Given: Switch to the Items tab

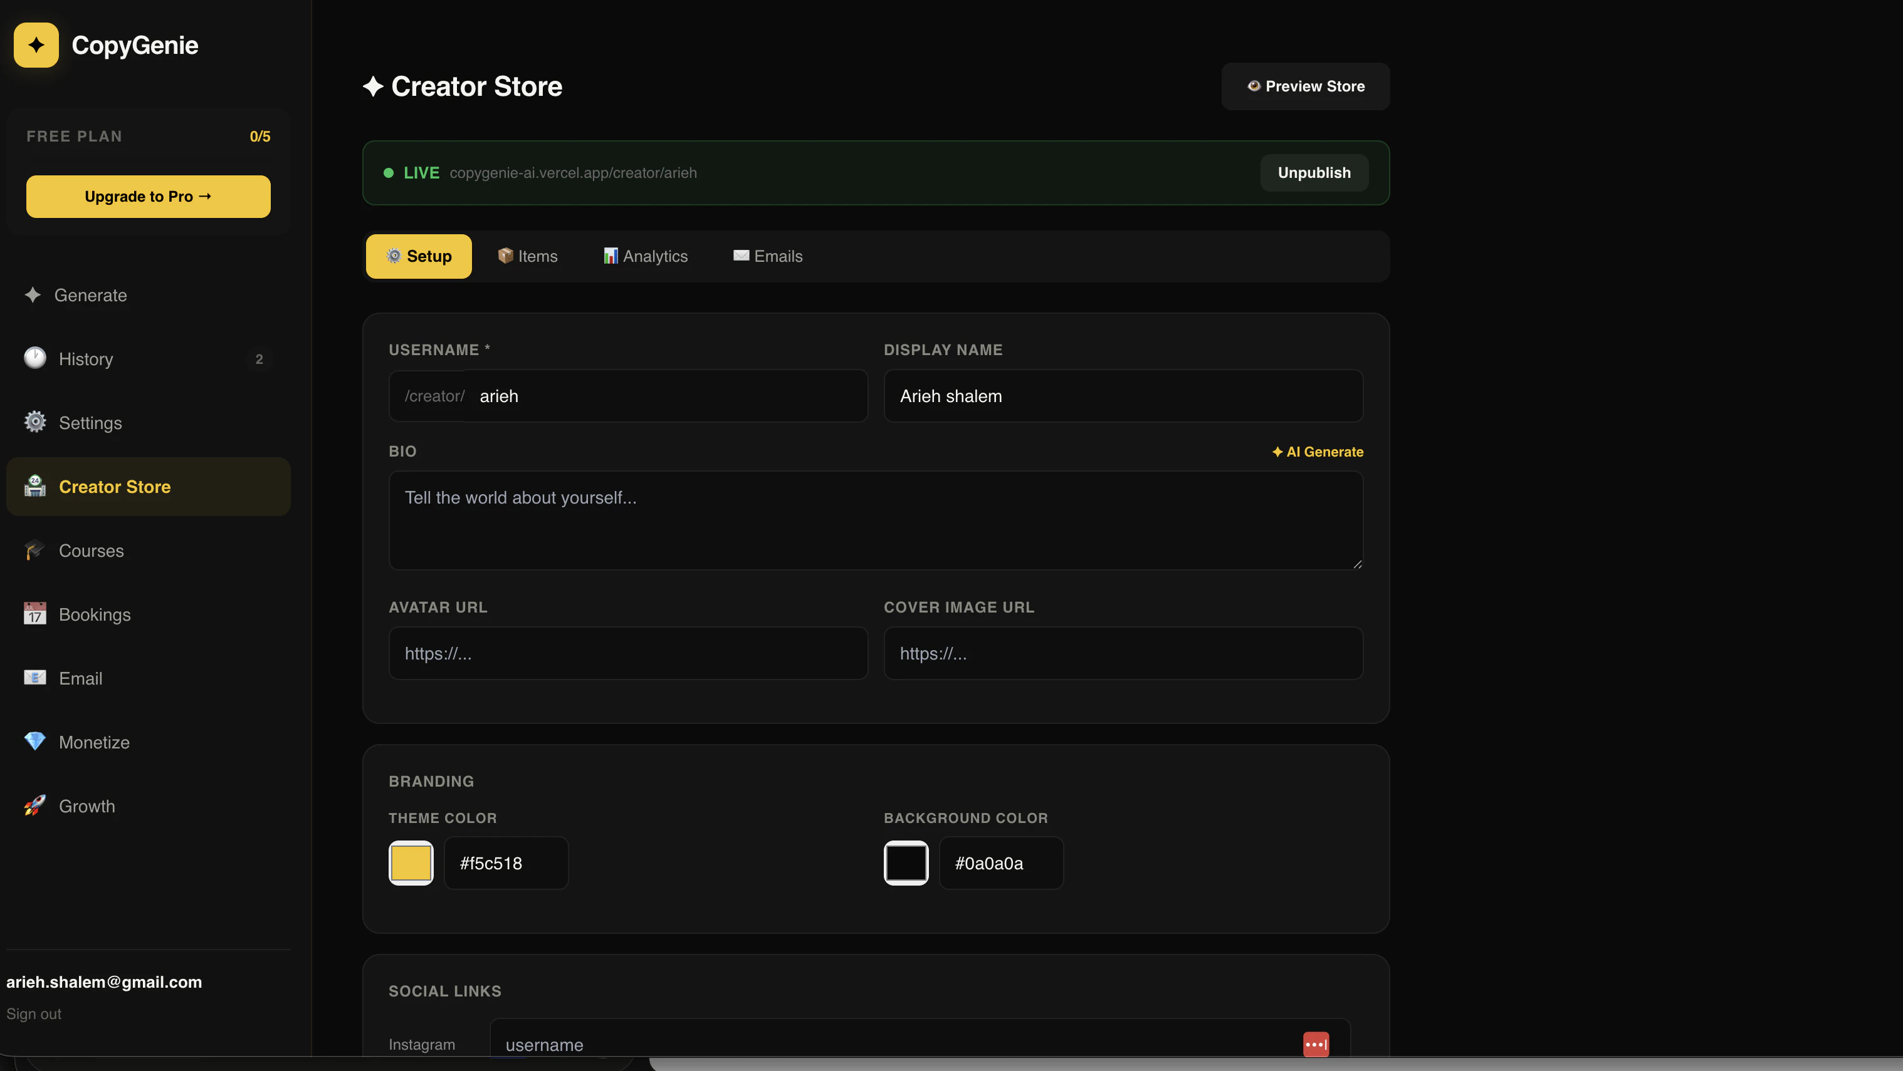Looking at the screenshot, I should (x=528, y=256).
